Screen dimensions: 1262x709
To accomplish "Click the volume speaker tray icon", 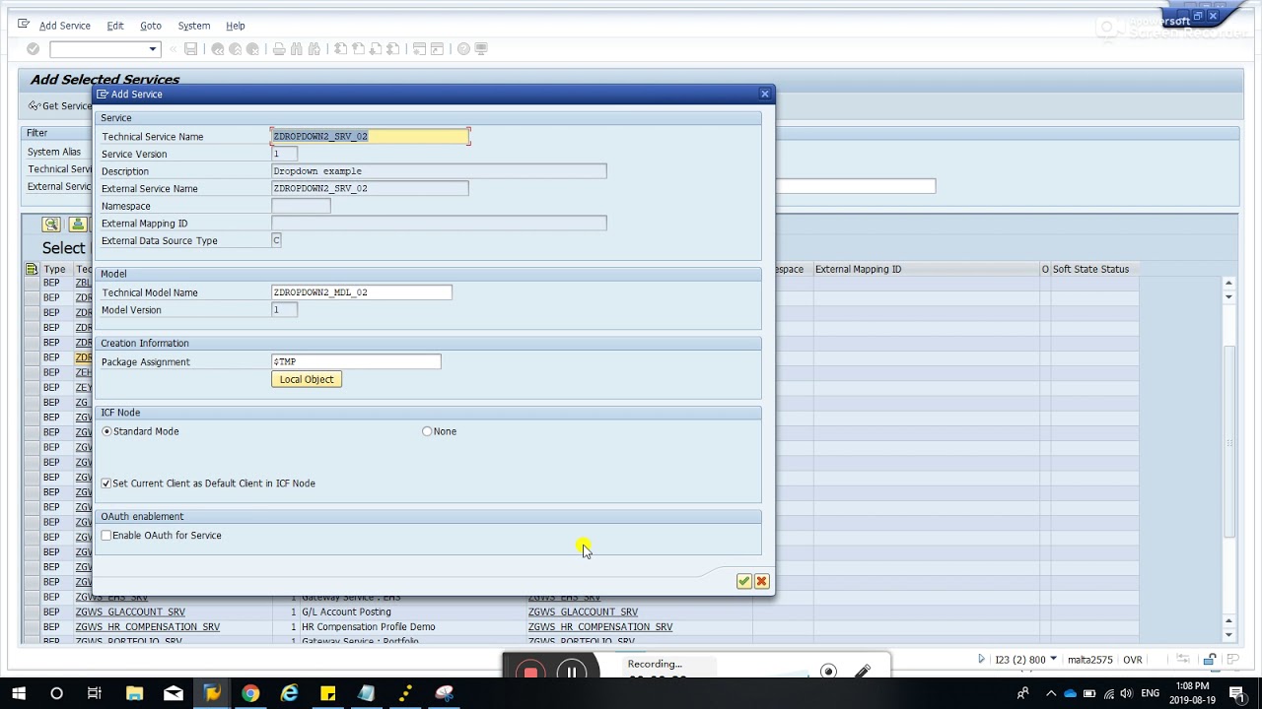I will coord(1126,693).
